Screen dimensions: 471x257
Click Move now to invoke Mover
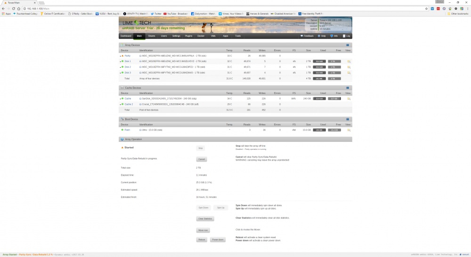click(x=203, y=230)
